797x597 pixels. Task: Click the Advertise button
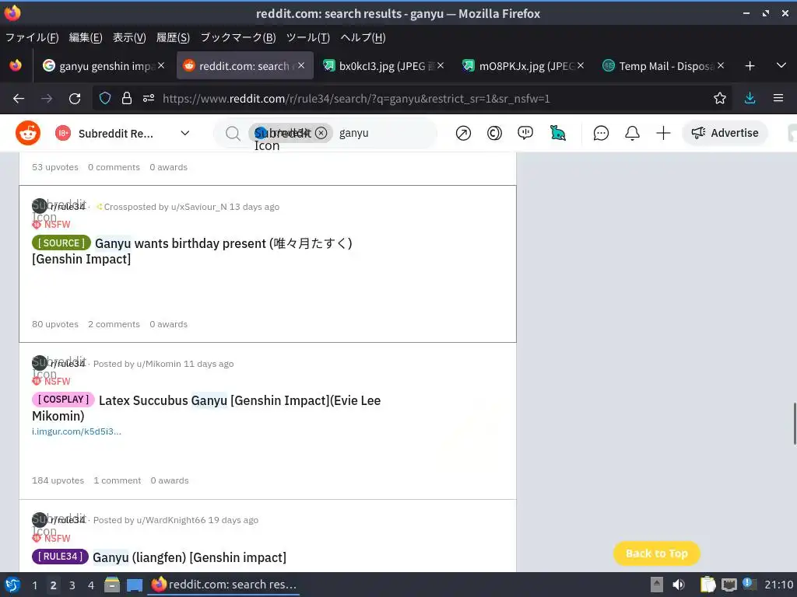pyautogui.click(x=725, y=133)
